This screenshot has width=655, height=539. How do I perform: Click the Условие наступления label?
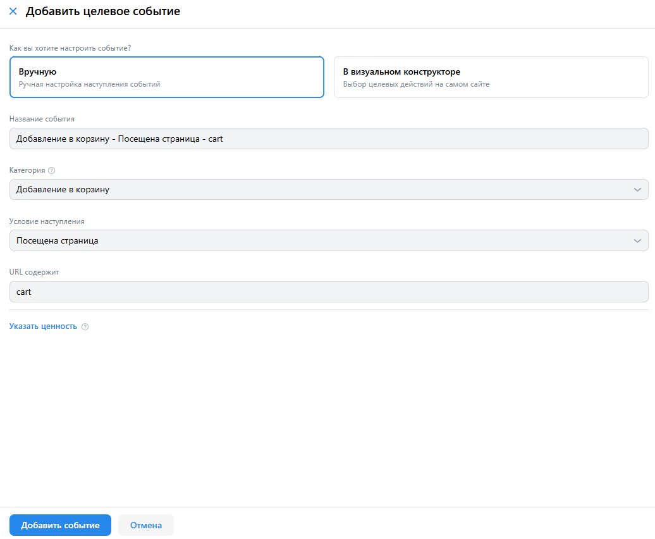(x=47, y=221)
